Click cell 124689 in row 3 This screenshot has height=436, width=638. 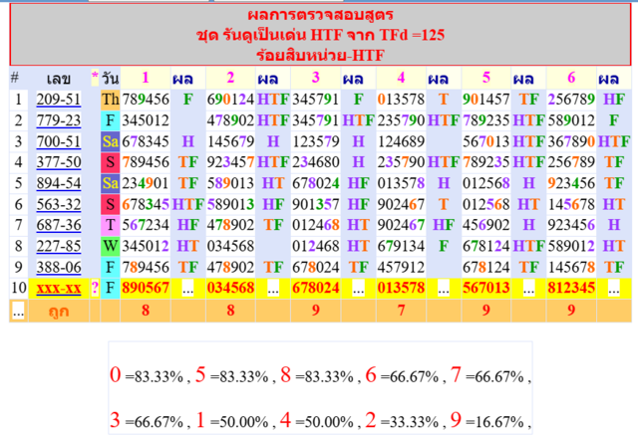pyautogui.click(x=401, y=141)
